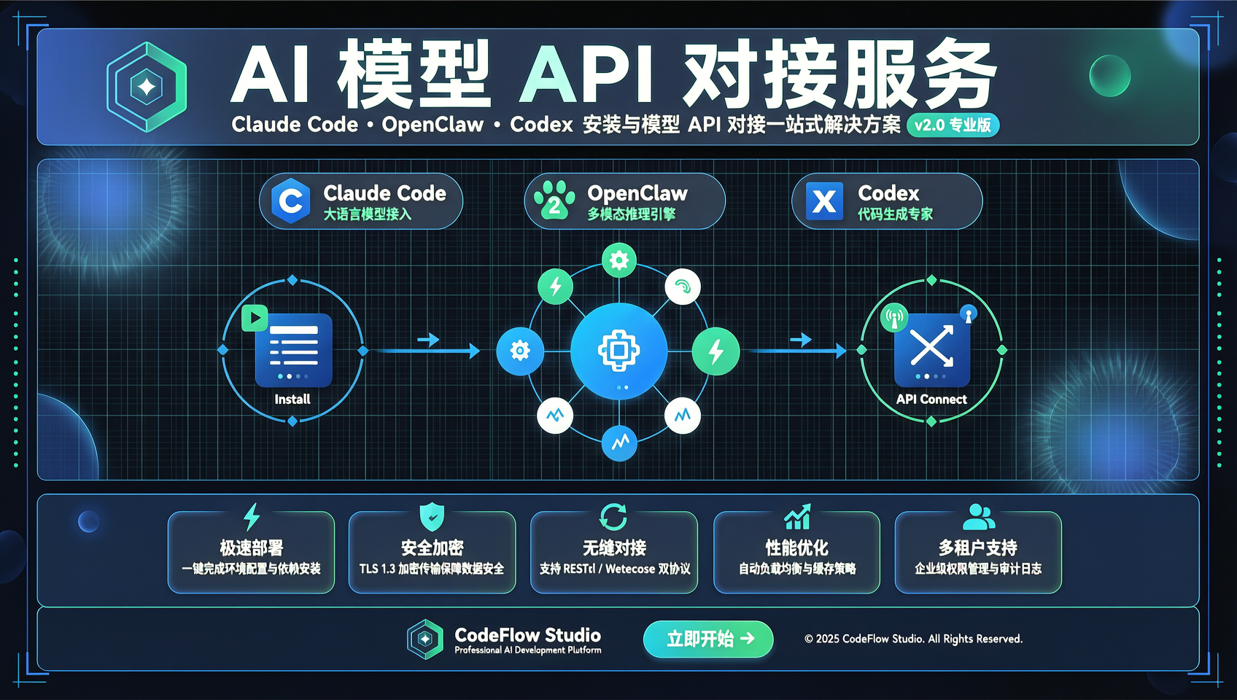Click the 代码生成专家 subtitle
This screenshot has height=700, width=1237.
pos(896,214)
